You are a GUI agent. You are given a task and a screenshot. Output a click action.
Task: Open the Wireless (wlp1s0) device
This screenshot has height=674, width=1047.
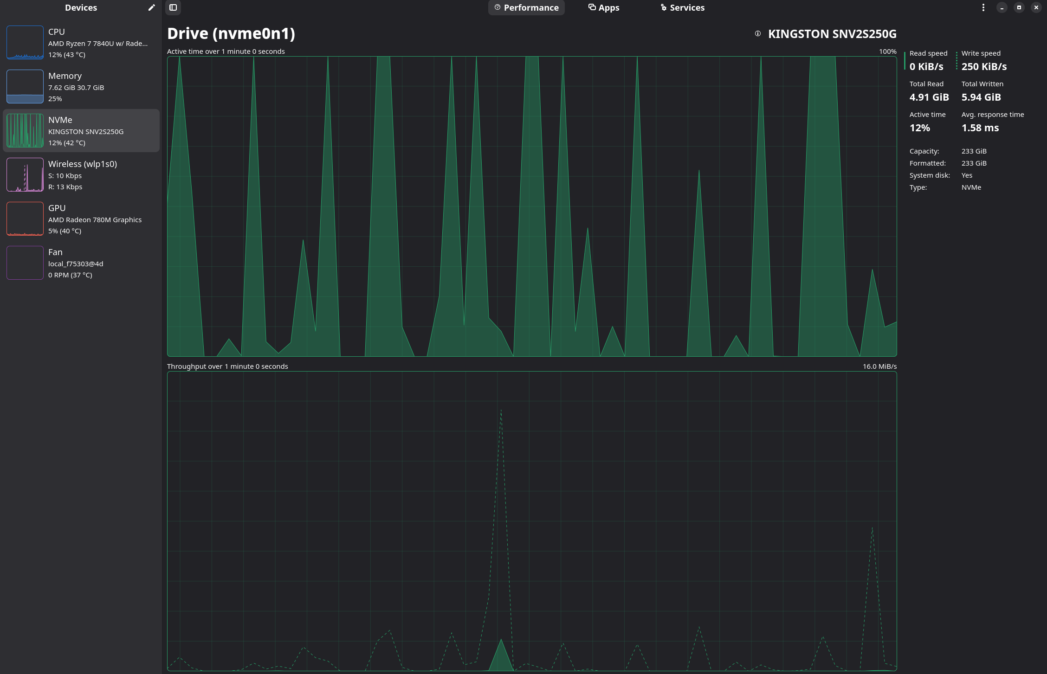(x=81, y=174)
